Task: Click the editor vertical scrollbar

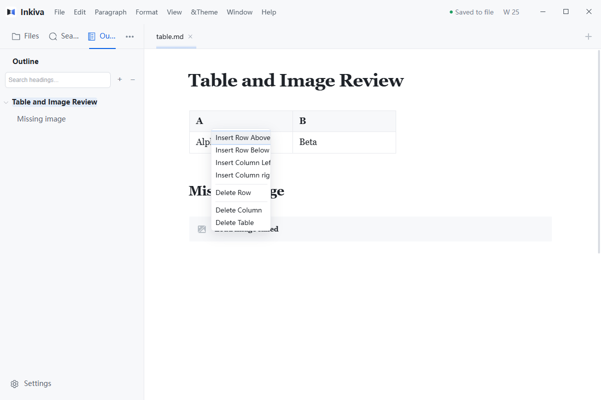Action: [599, 151]
